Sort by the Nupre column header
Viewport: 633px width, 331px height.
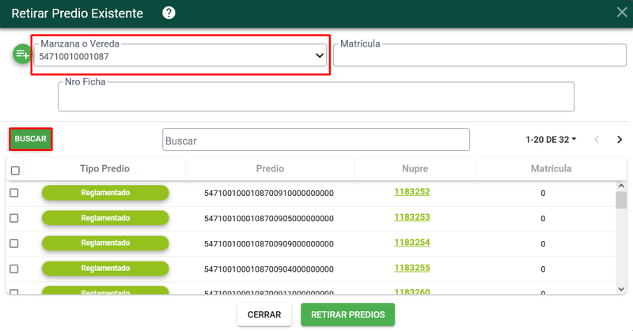pos(415,168)
